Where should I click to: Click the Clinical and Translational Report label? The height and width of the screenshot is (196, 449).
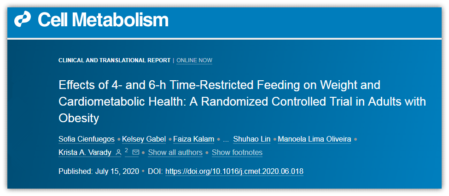click(115, 60)
